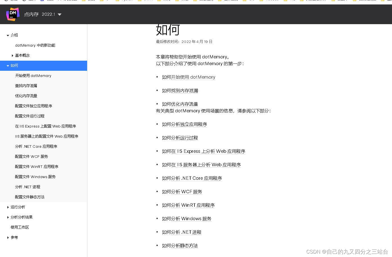Select 配置文件静态方法 in sidebar
392x257 pixels.
30,197
